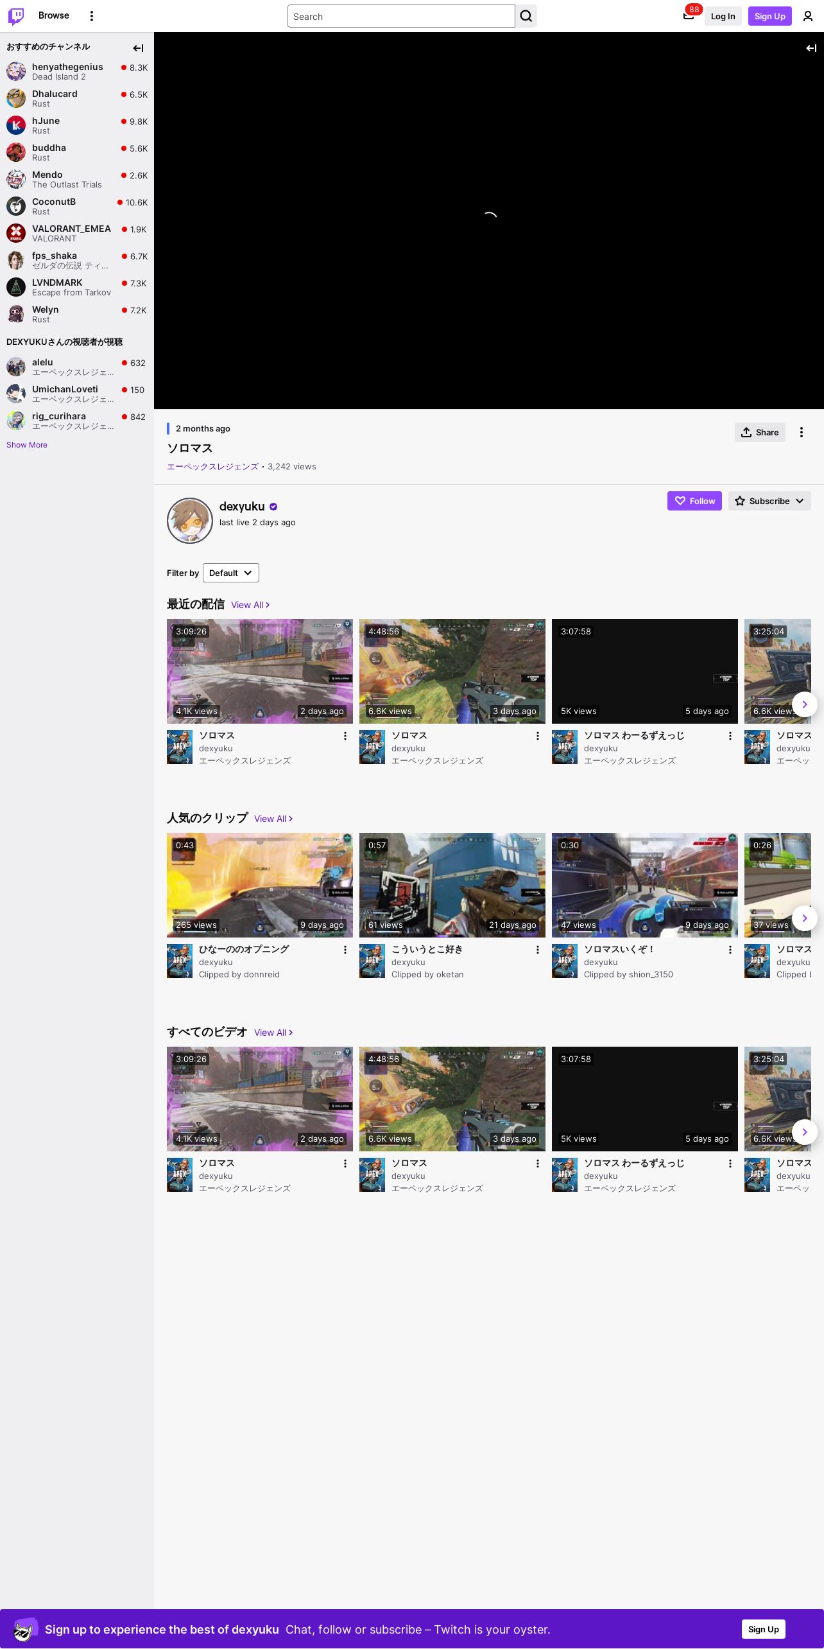
Task: Open options for first 最近の配信 video ソロマス
Action: [x=345, y=736]
